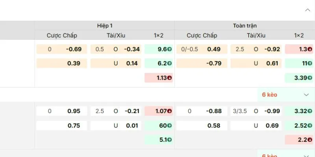Collapse section with top-right chevron
Image resolution: width=315 pixels, height=157 pixels.
pyautogui.click(x=307, y=10)
